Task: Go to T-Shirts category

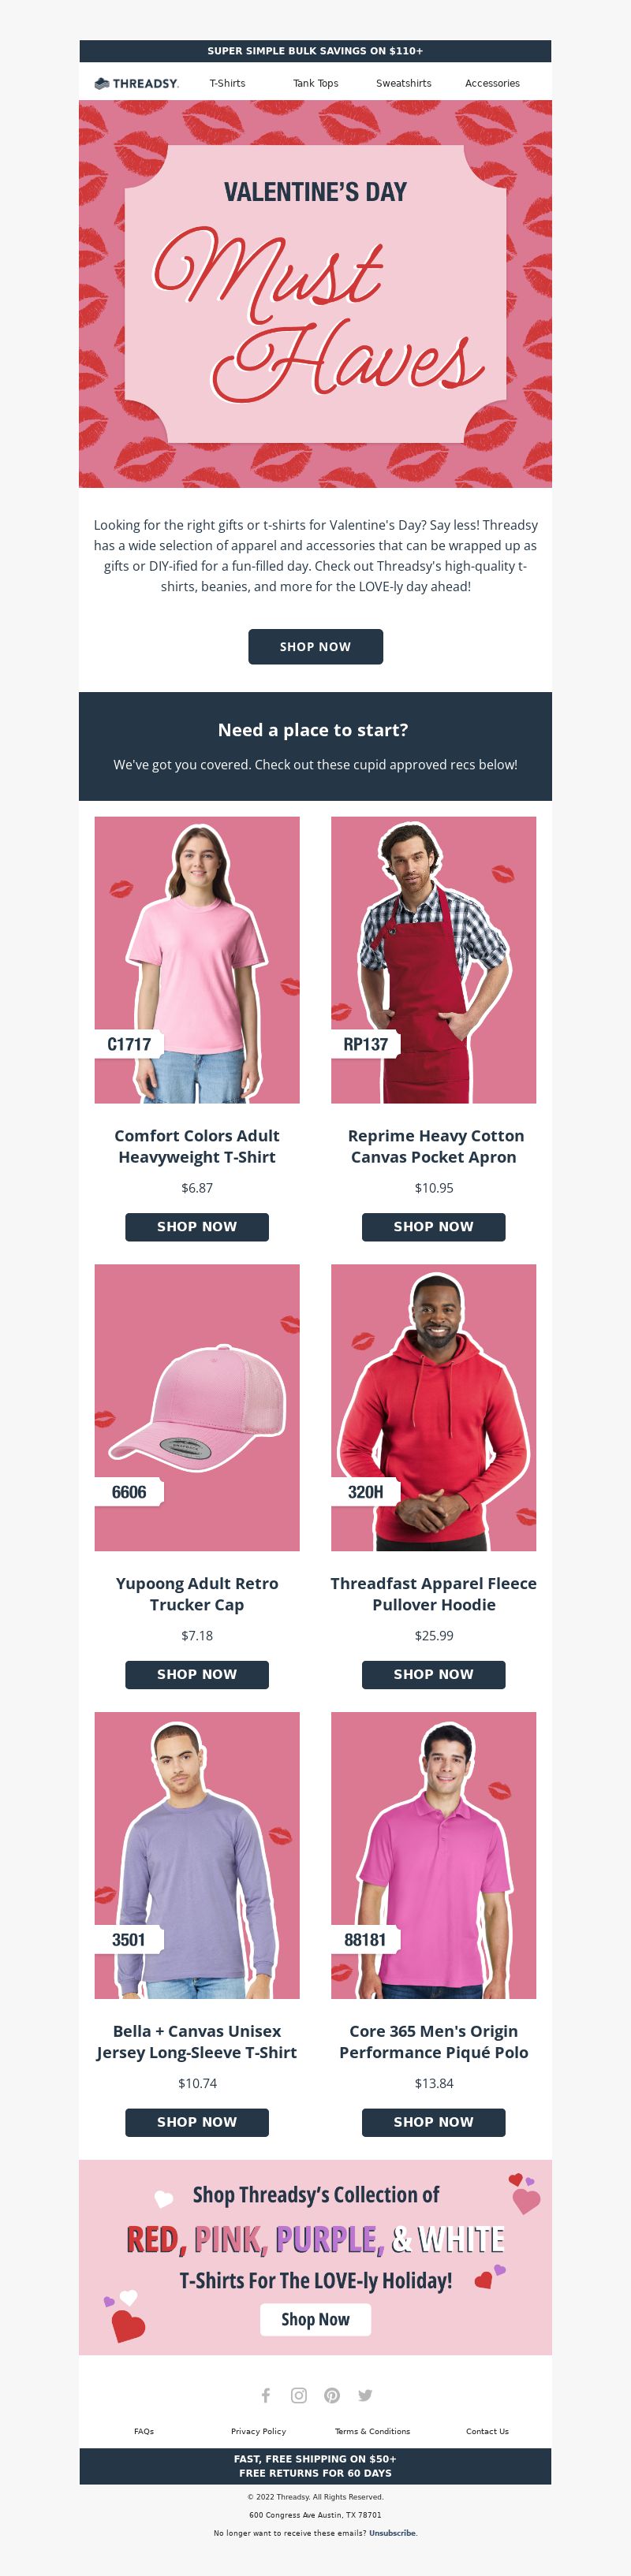Action: click(x=227, y=84)
